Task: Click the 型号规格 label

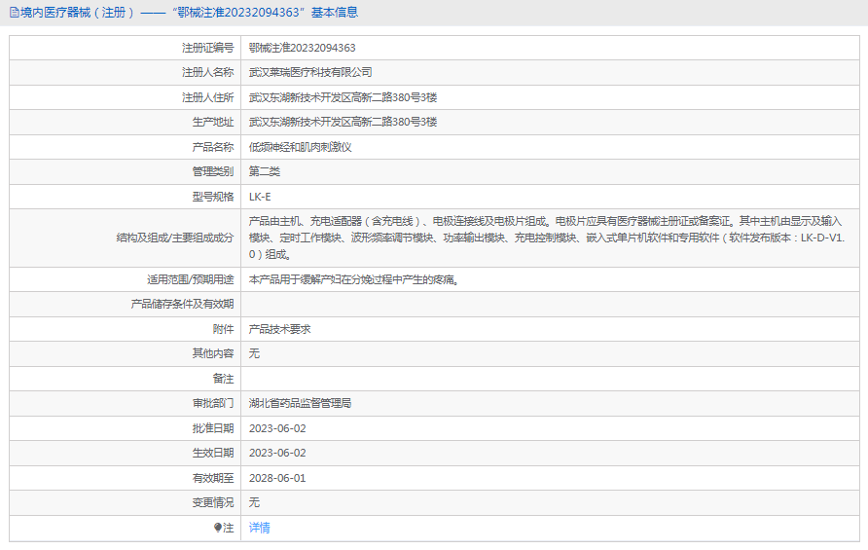Action: coord(213,197)
